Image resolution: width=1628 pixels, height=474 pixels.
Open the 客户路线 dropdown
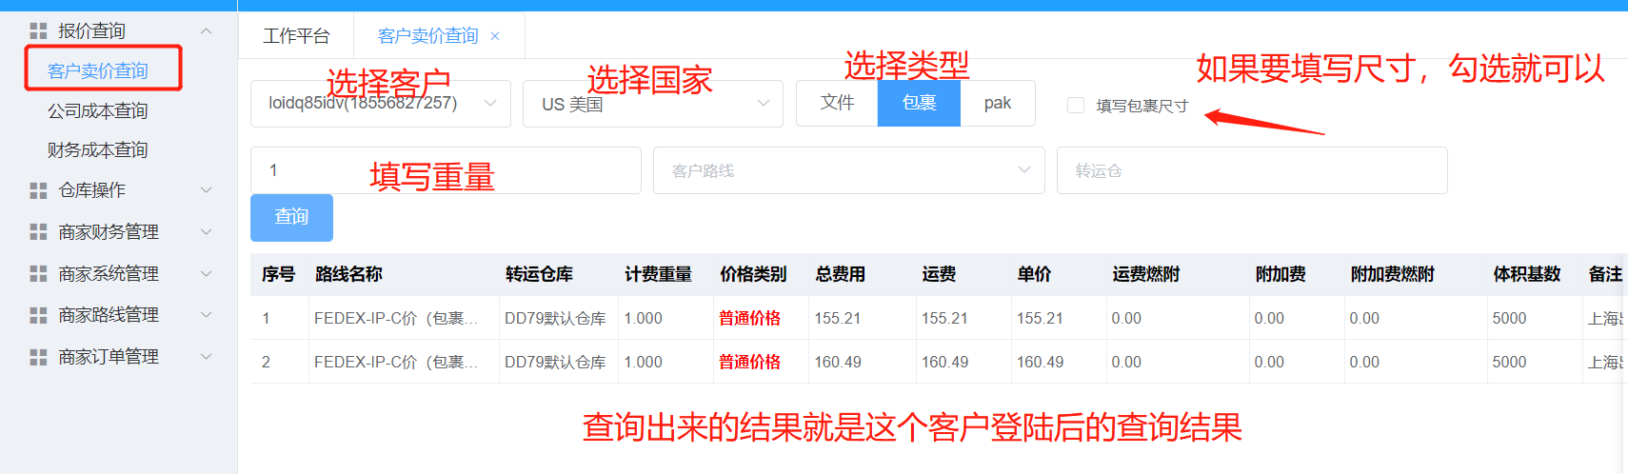848,170
